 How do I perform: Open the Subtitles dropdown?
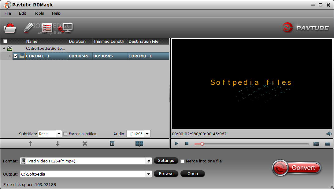[59, 134]
